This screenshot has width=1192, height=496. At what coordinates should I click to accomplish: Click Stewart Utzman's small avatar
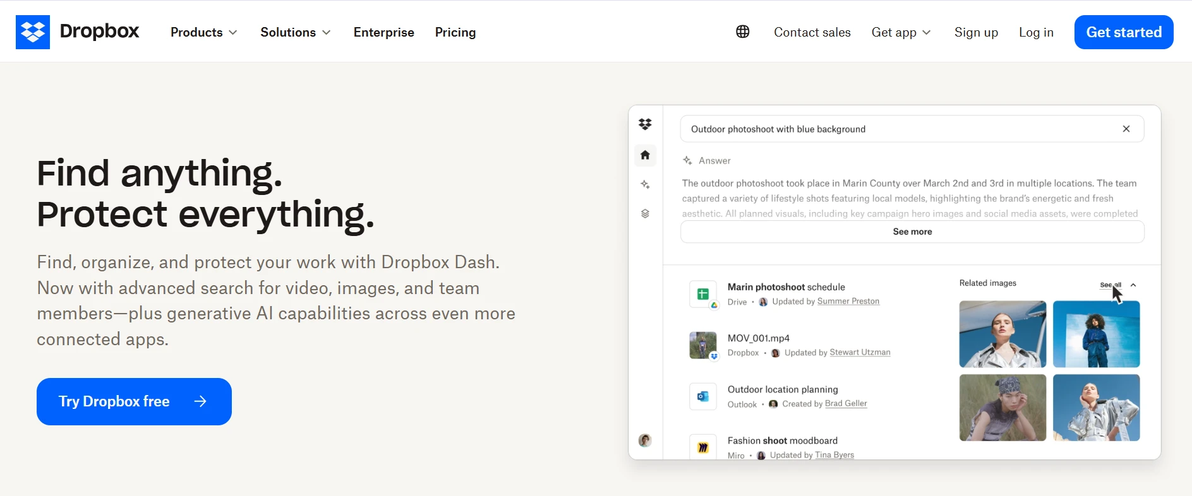[x=775, y=353]
